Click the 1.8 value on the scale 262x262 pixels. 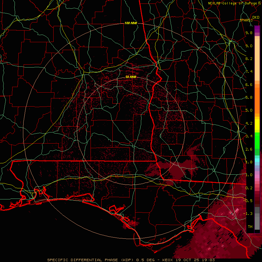[249, 162]
